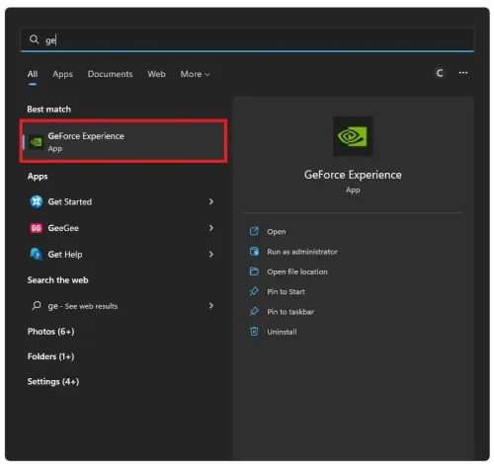Switch to the Documents tab
Screen dimensions: 494x464
(x=110, y=74)
